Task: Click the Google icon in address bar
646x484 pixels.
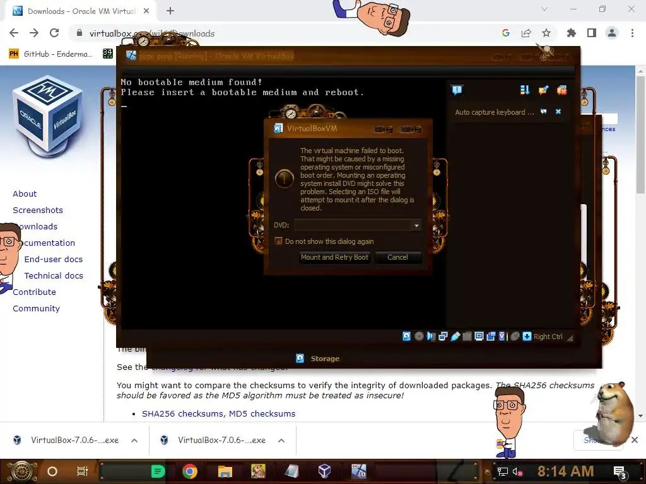Action: click(506, 33)
